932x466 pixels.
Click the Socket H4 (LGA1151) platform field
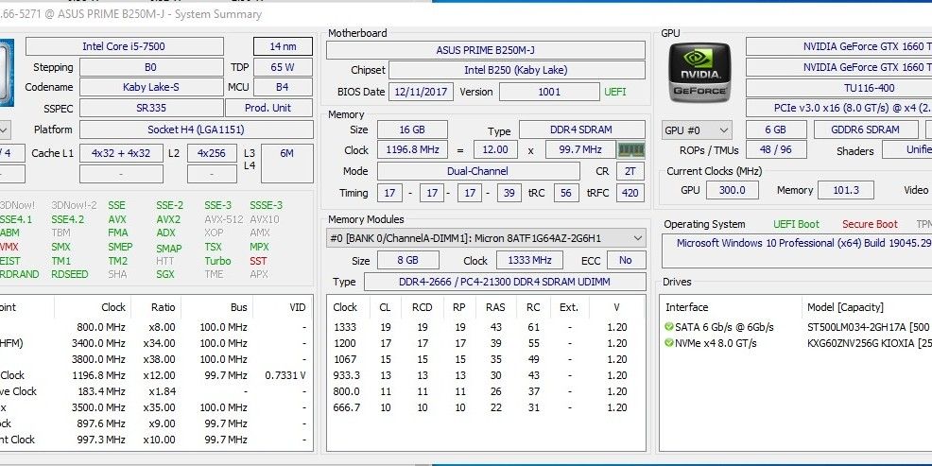tap(197, 129)
